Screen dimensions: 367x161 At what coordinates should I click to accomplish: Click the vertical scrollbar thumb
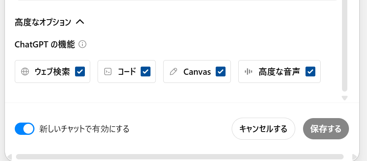pos(344,45)
